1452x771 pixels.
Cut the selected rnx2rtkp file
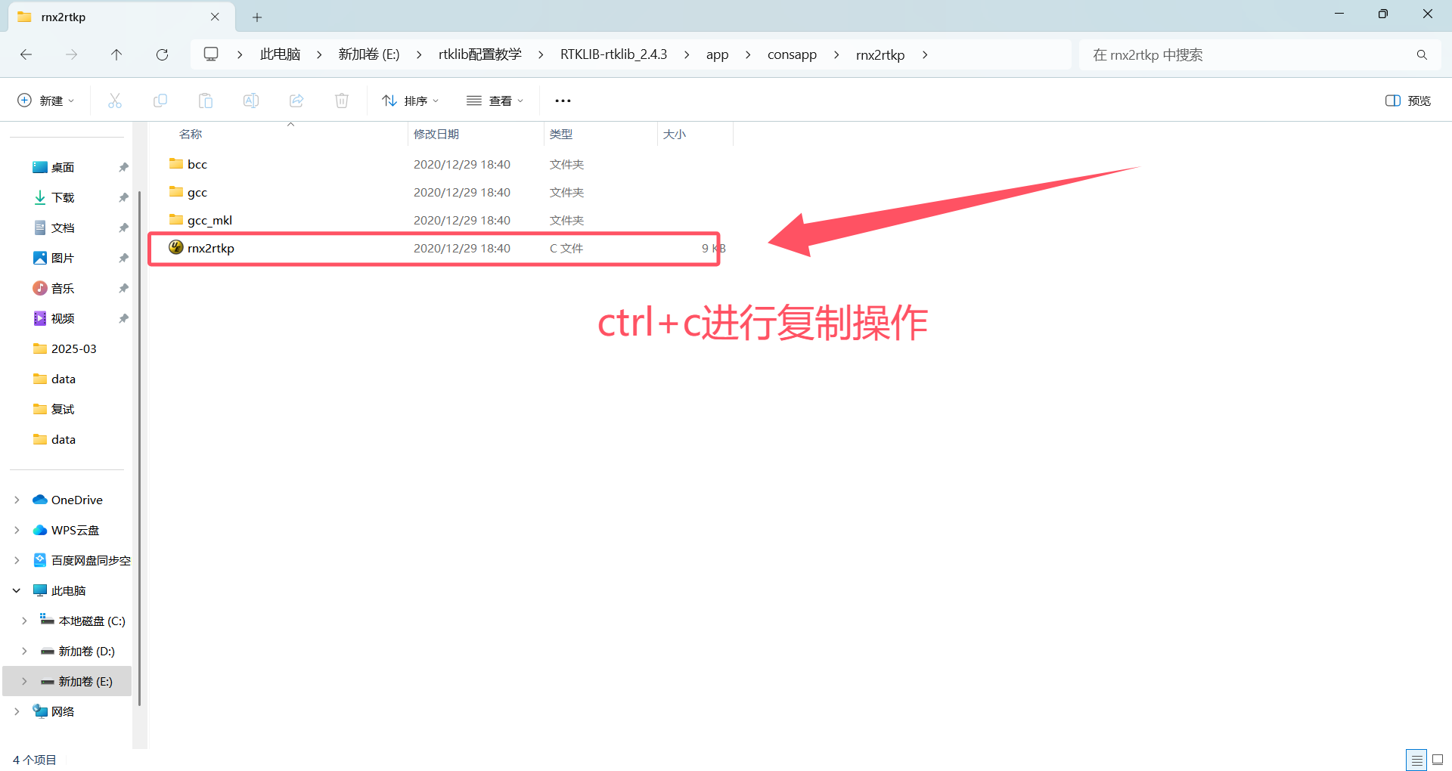coord(115,100)
